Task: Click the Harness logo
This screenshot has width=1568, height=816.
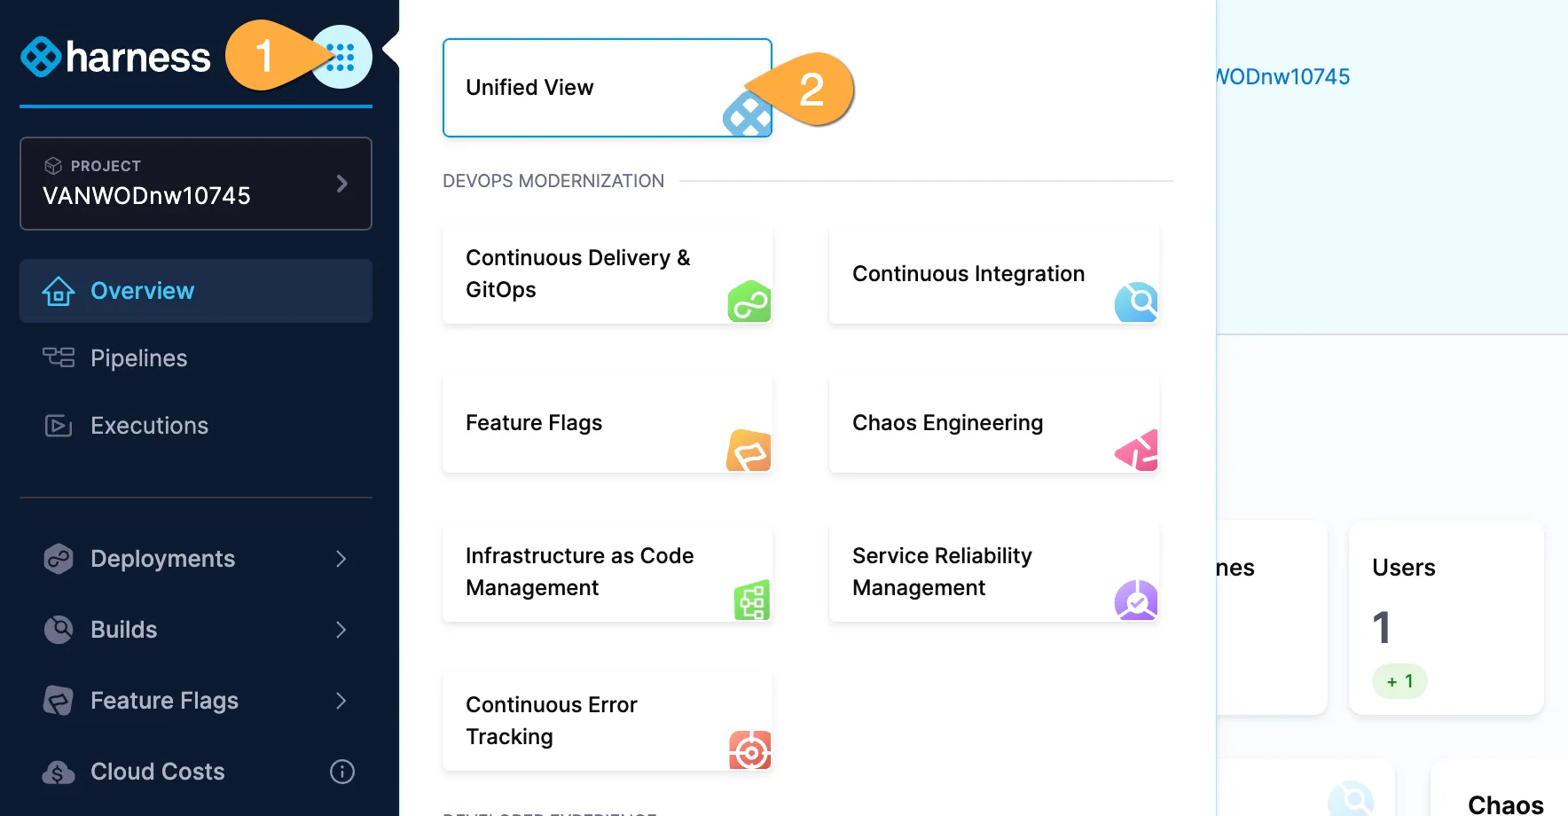Action: click(x=115, y=58)
